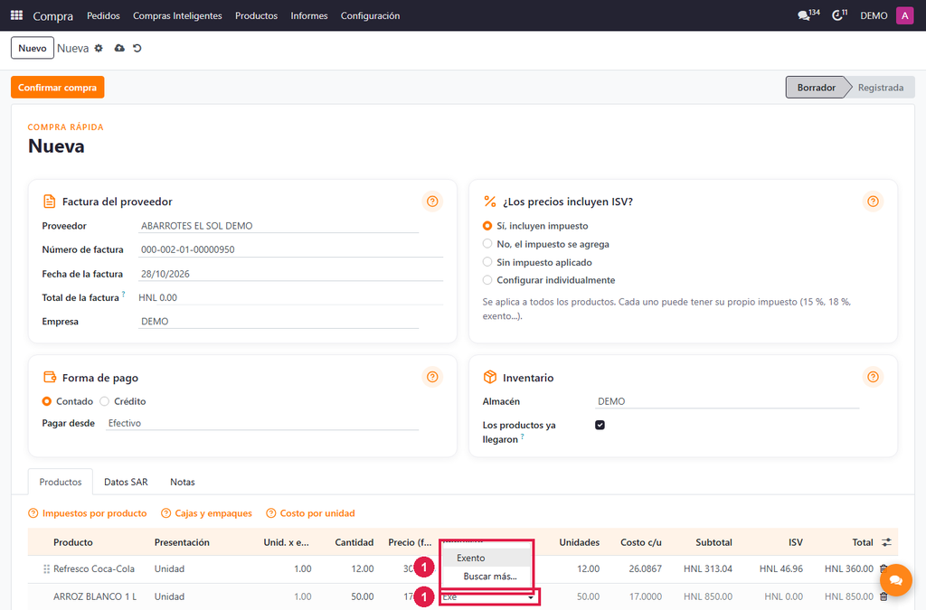Open the 'Impuestos por producto' help link

click(88, 513)
